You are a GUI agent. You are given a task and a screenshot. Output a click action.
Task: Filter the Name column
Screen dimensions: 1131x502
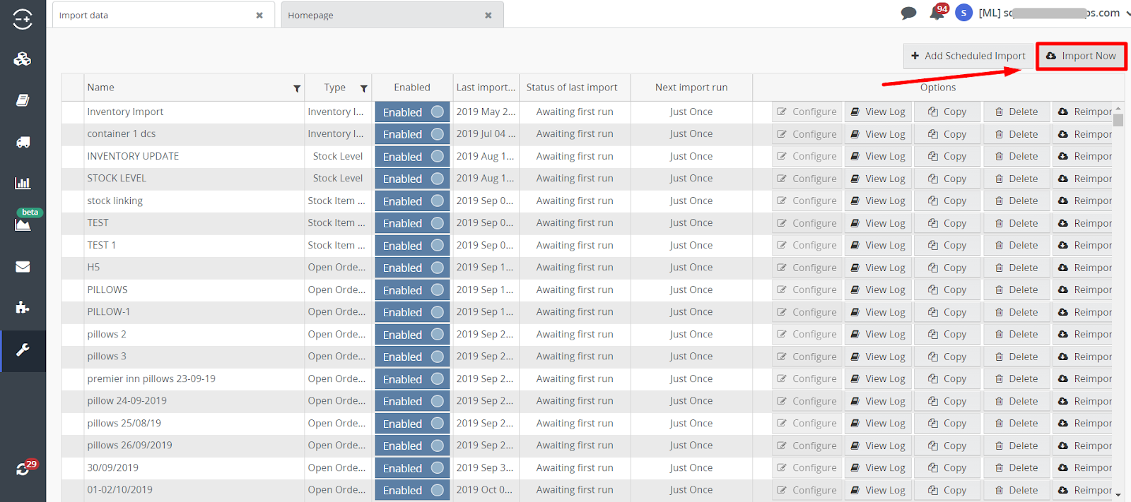coord(297,88)
